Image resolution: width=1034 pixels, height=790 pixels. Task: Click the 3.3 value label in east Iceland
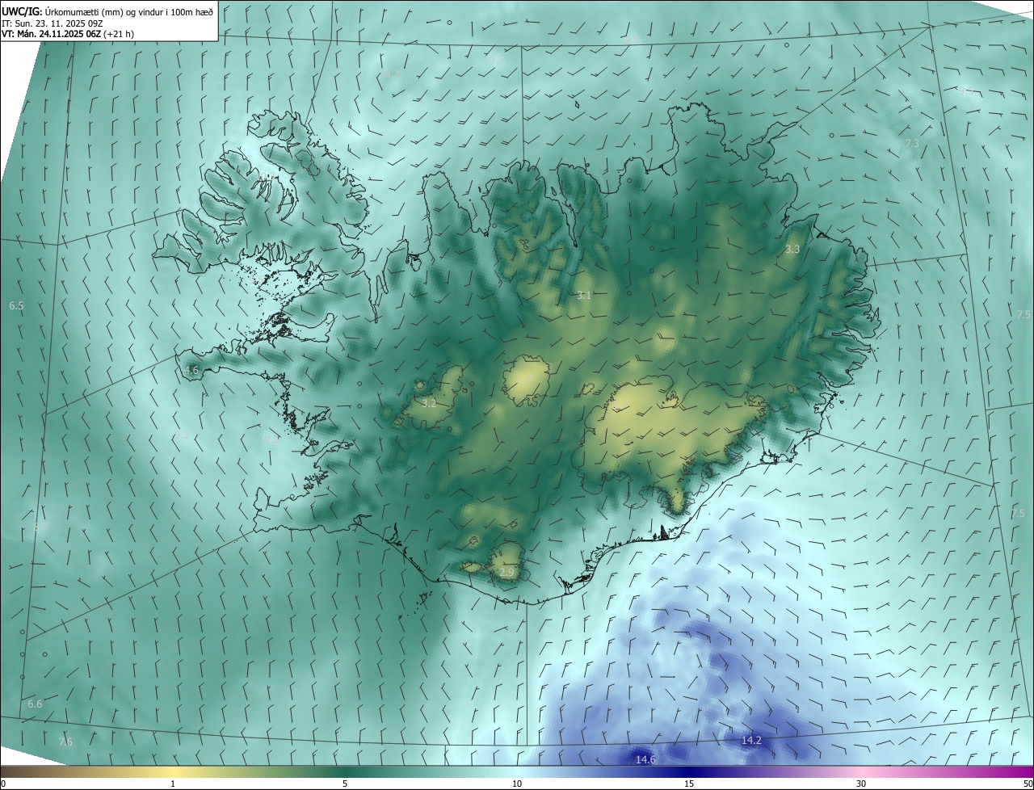792,250
